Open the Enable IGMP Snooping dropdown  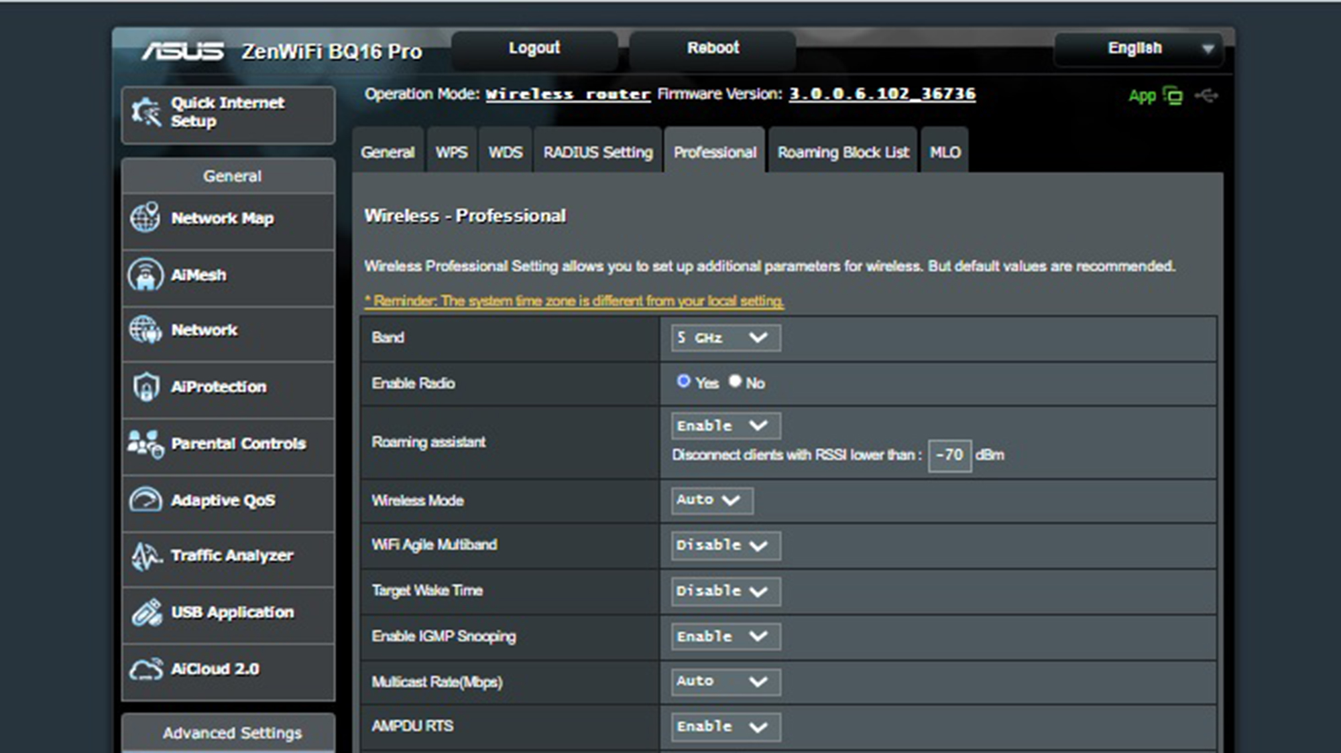725,636
